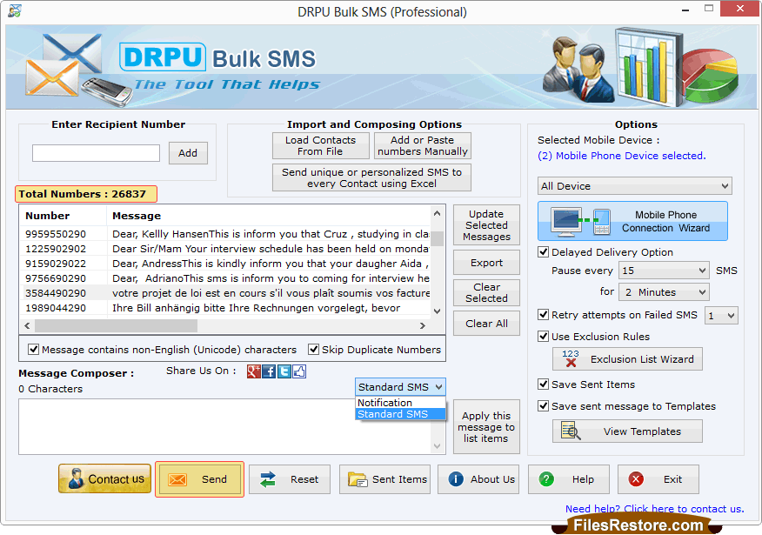Open the retry attempts count dropdown

click(721, 316)
